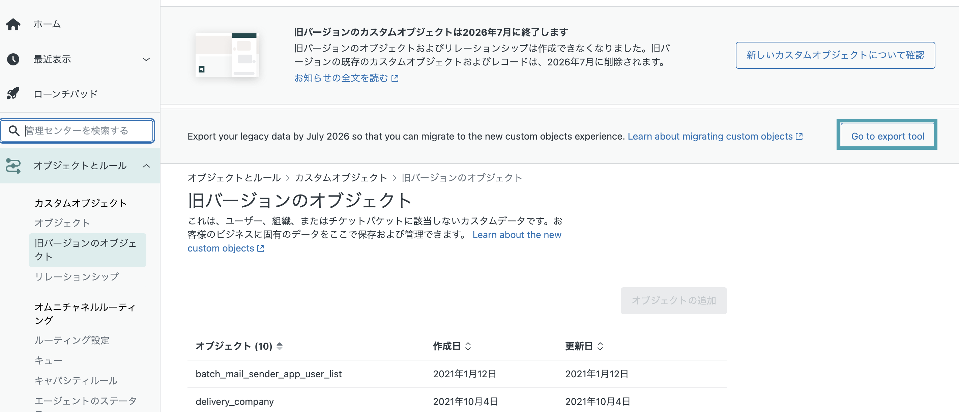Screen dimensions: 959x412
Task: Collapse the オブジェクトとルール section
Action: (x=146, y=166)
